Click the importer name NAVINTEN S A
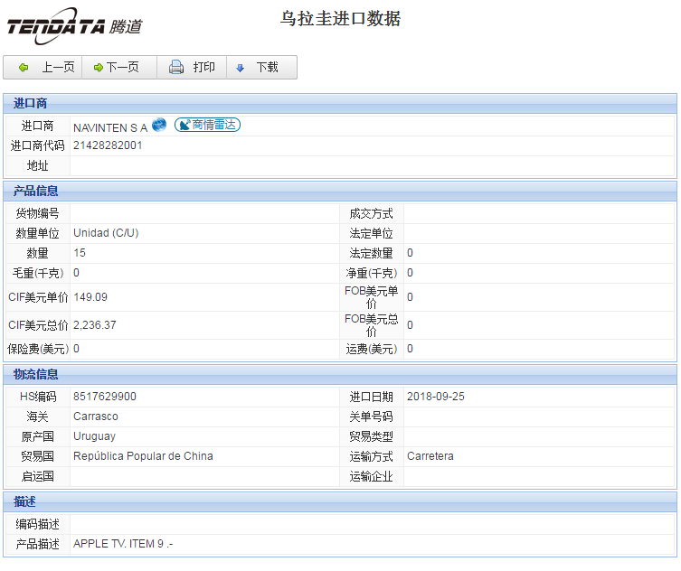 (109, 127)
